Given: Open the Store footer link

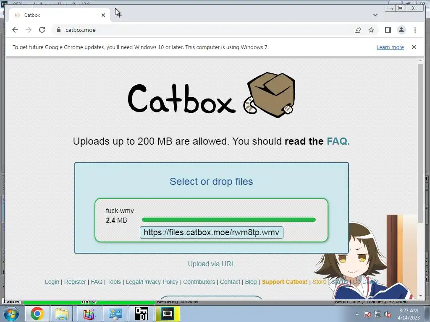Looking at the screenshot, I should pos(319,282).
